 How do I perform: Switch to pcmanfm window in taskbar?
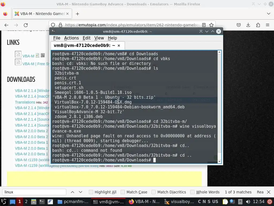click(x=73, y=202)
